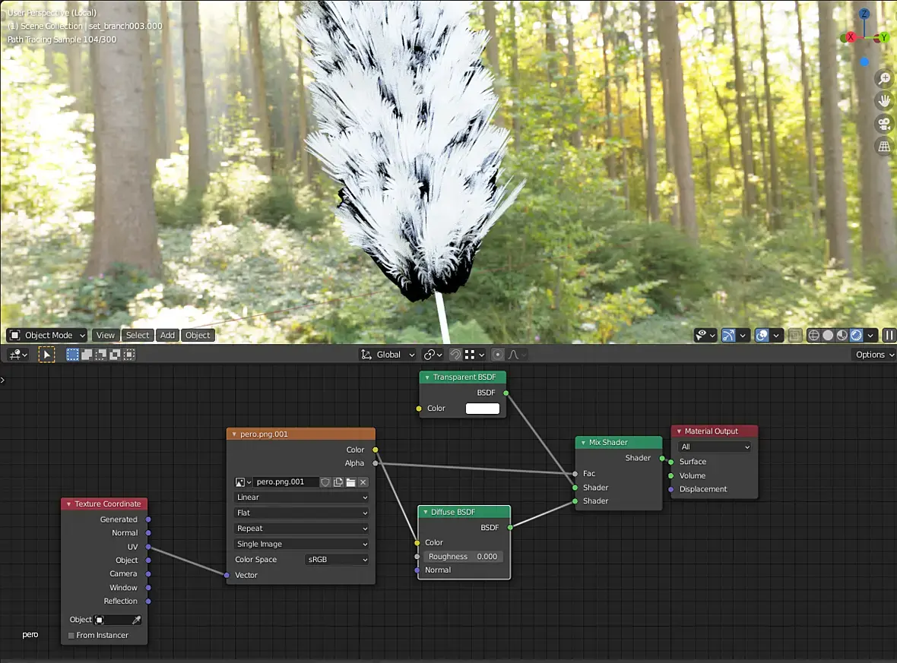897x663 pixels.
Task: Switch to wireframe viewport shading
Action: tap(813, 336)
